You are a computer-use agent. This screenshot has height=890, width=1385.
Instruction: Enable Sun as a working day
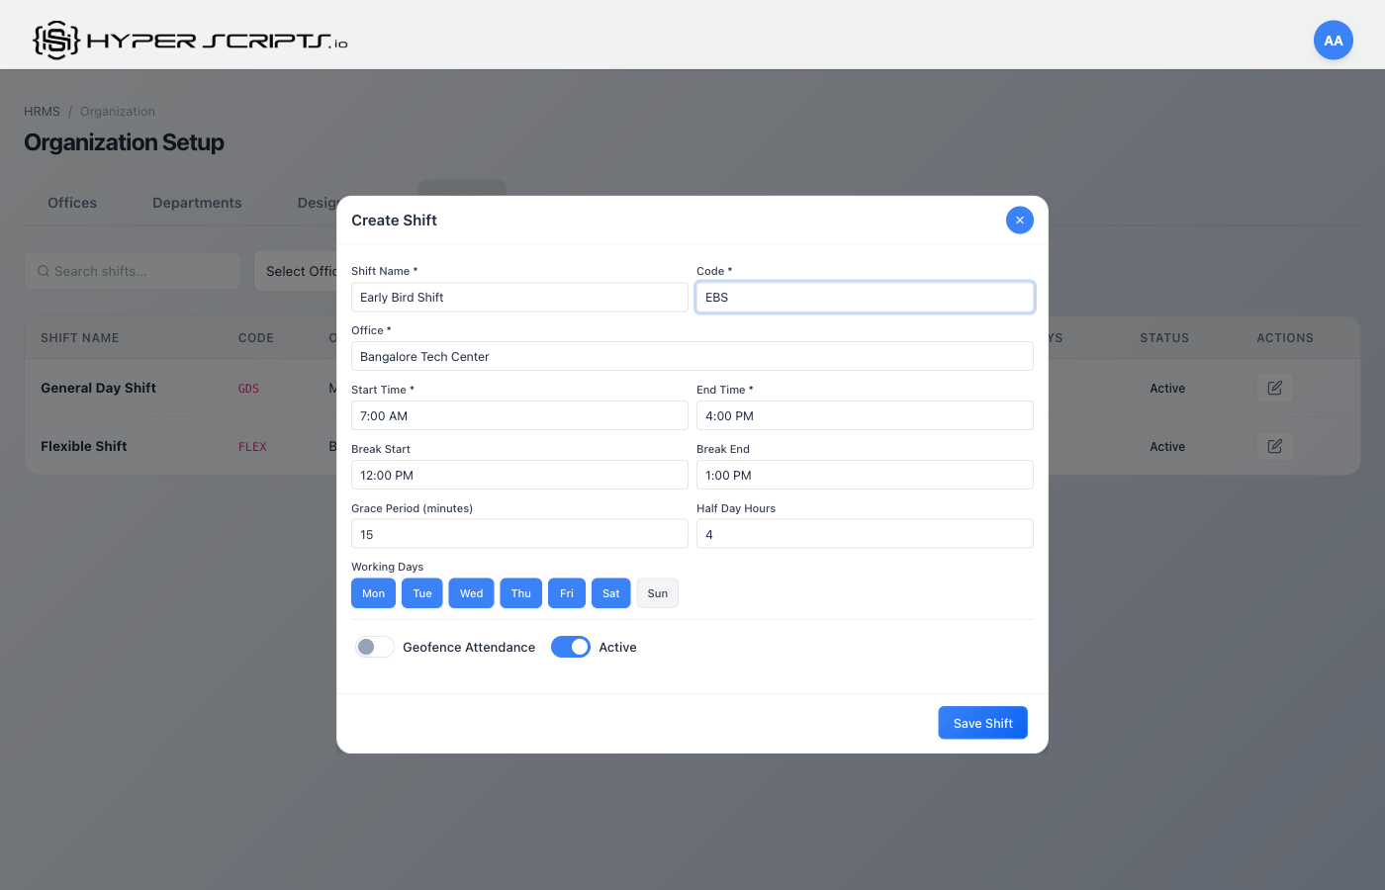[657, 593]
